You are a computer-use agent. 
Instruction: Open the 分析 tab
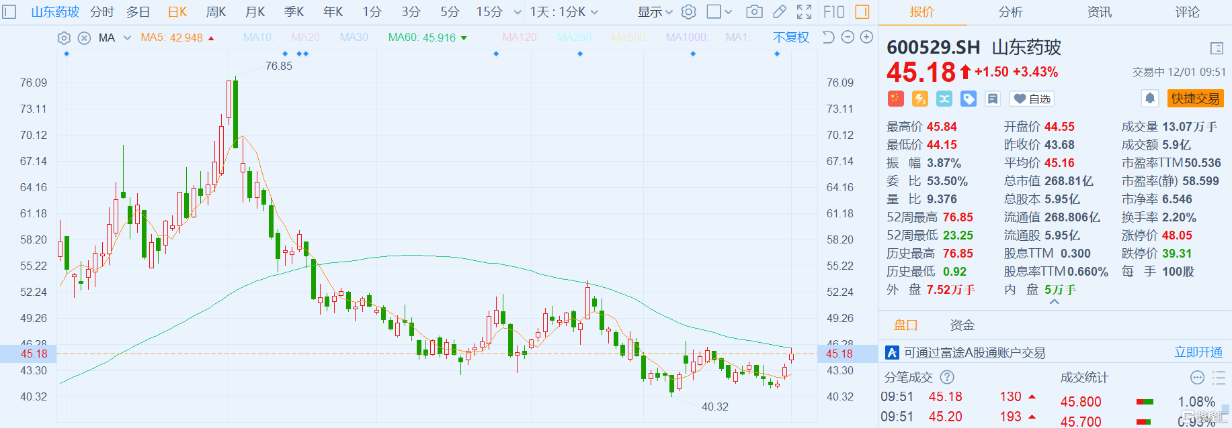[x=1010, y=12]
